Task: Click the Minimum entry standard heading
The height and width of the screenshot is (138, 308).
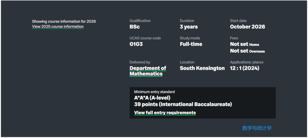Action: pos(154,92)
